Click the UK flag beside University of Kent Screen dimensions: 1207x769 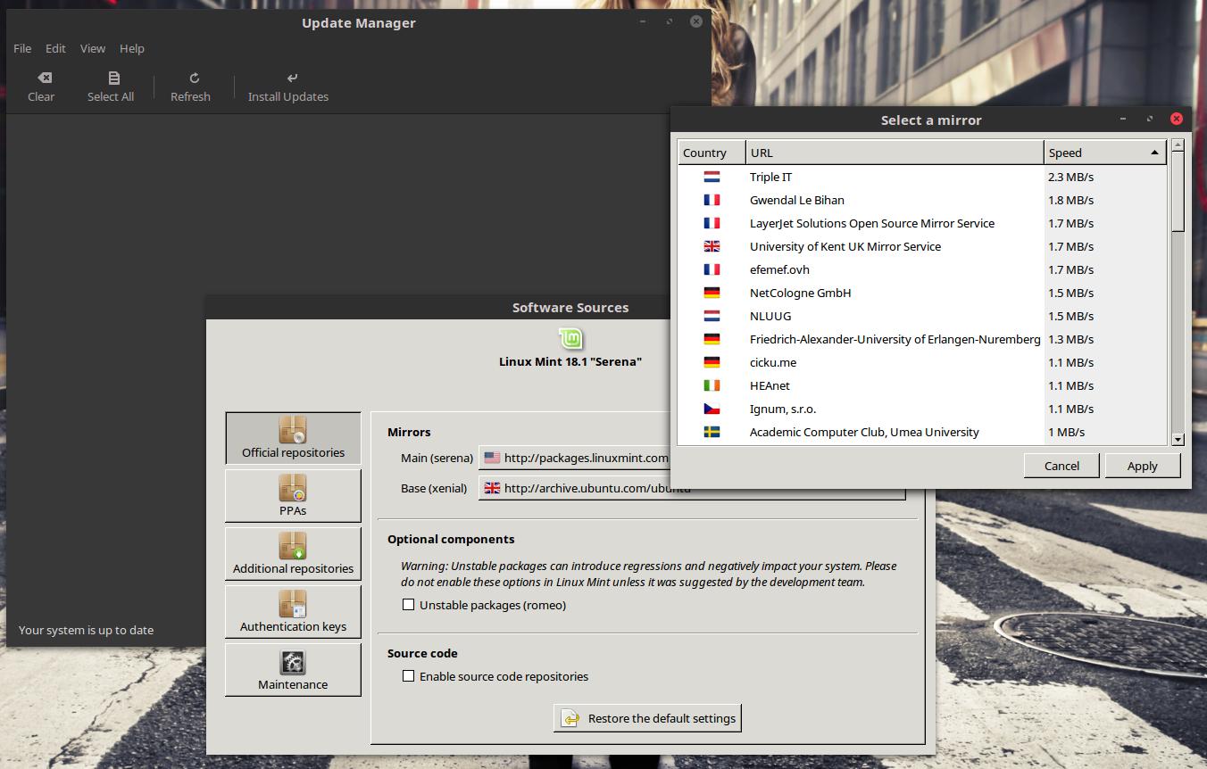[x=712, y=246]
